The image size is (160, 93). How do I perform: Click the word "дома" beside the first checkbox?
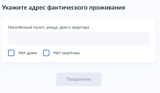[x=32, y=53]
